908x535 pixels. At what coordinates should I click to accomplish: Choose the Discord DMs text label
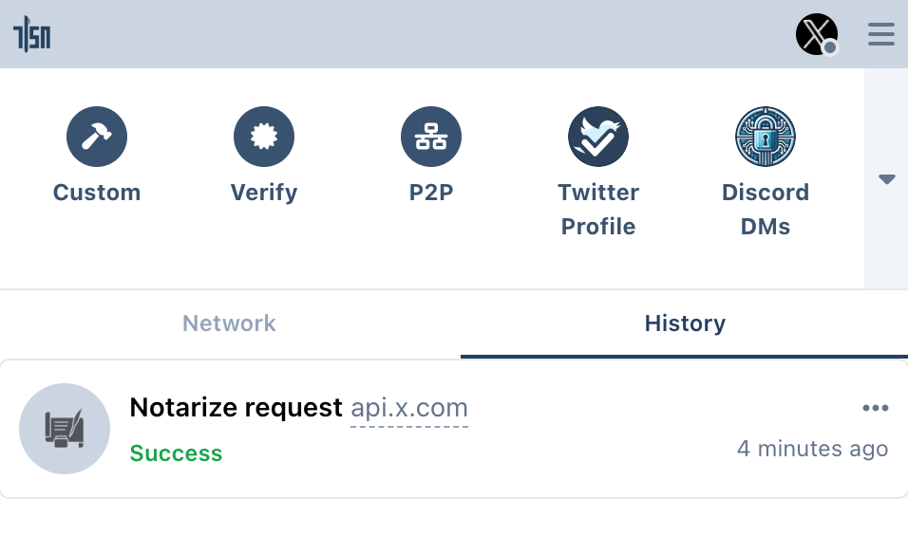[766, 210]
